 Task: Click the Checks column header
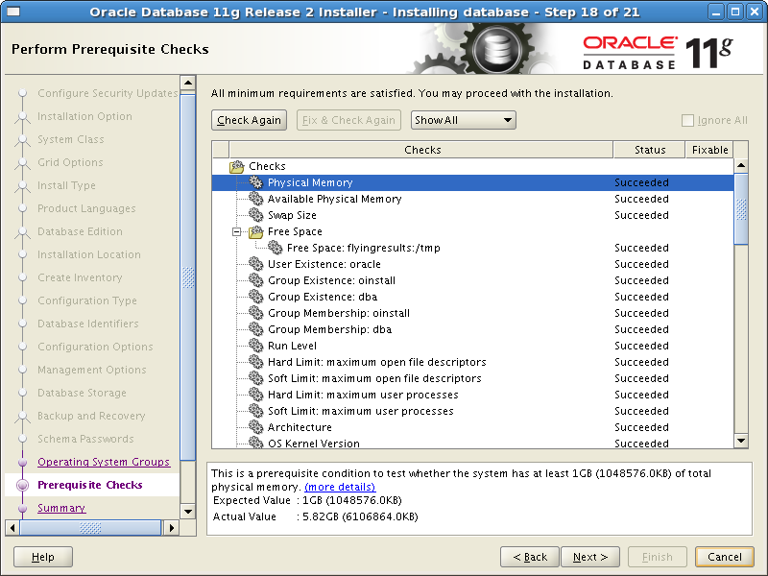click(421, 150)
